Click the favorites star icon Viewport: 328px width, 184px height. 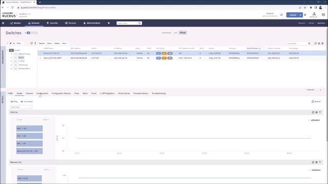pyautogui.click(x=109, y=23)
